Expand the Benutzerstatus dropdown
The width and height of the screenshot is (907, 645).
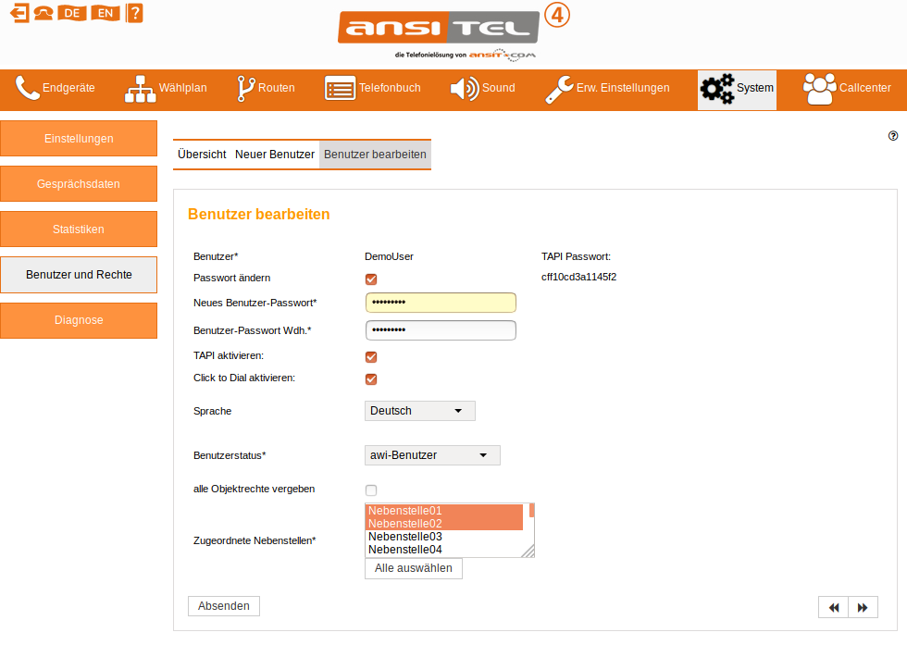coord(432,455)
